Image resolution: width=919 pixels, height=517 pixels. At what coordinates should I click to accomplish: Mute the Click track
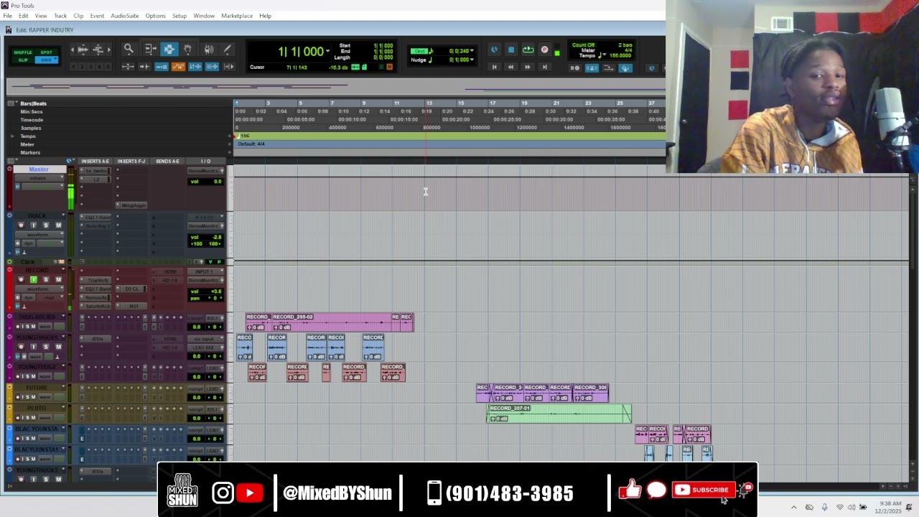click(61, 261)
